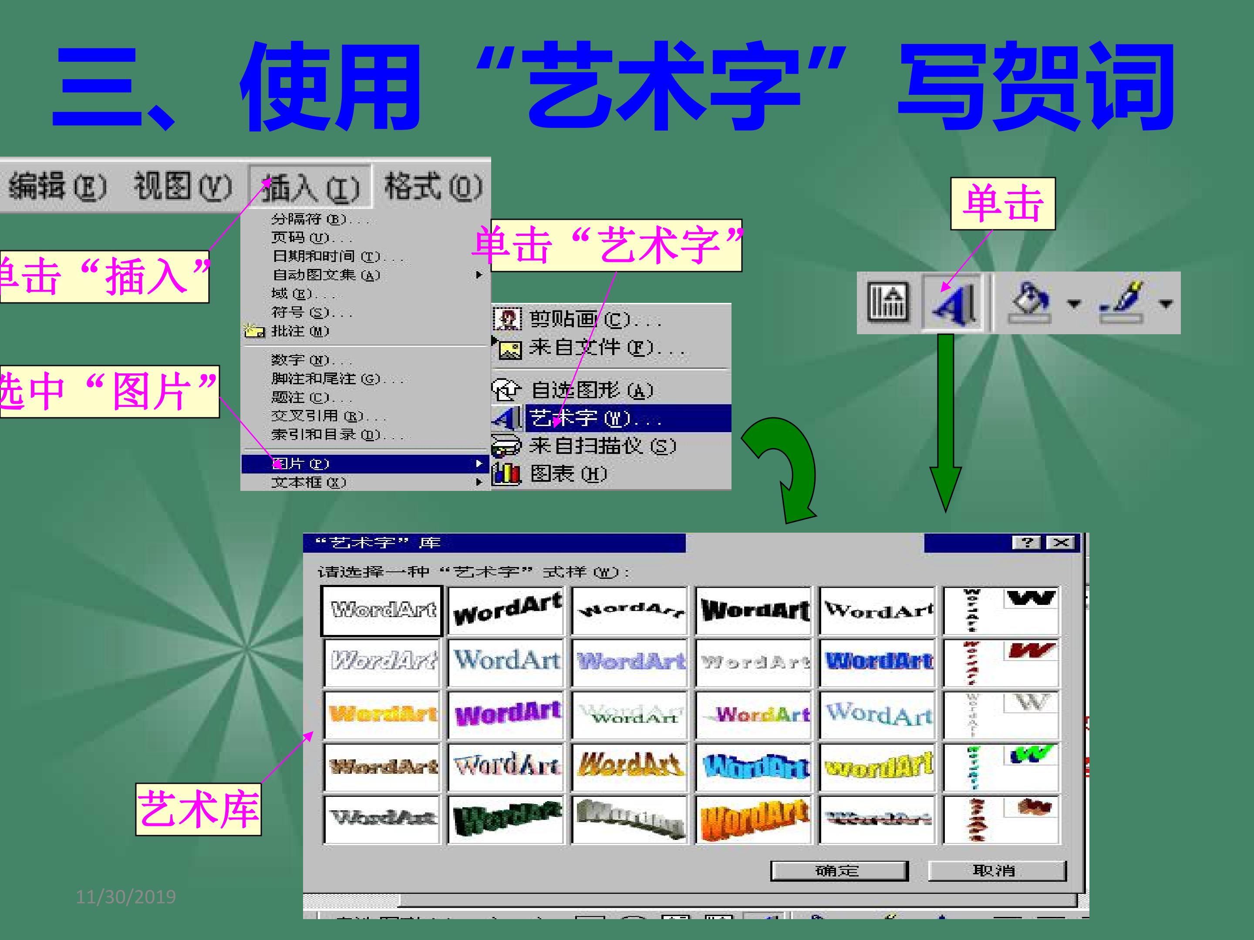This screenshot has height=940, width=1254.
Task: Expand the 图片 submenu entry
Action: (x=365, y=463)
